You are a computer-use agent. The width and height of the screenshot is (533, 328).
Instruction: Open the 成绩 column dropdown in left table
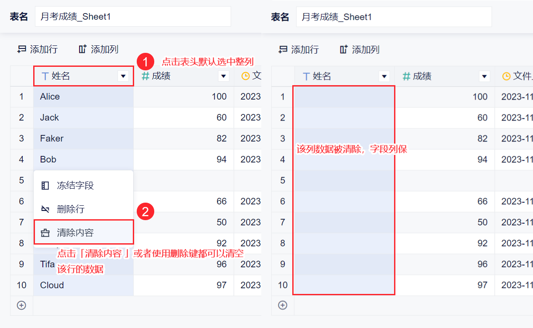(x=224, y=76)
